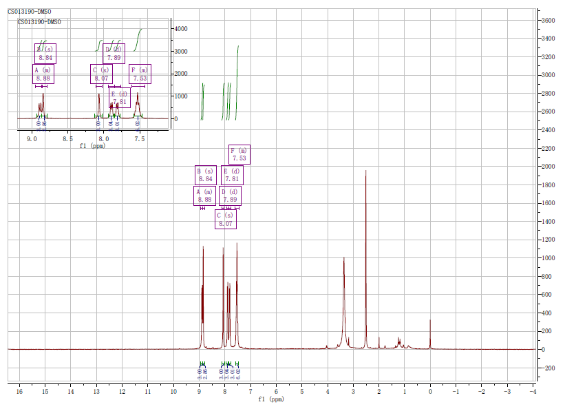Viewport: 565px width, 411px height.
Task: Select the E (d) 7.81 label in the inset
Action: coord(120,98)
